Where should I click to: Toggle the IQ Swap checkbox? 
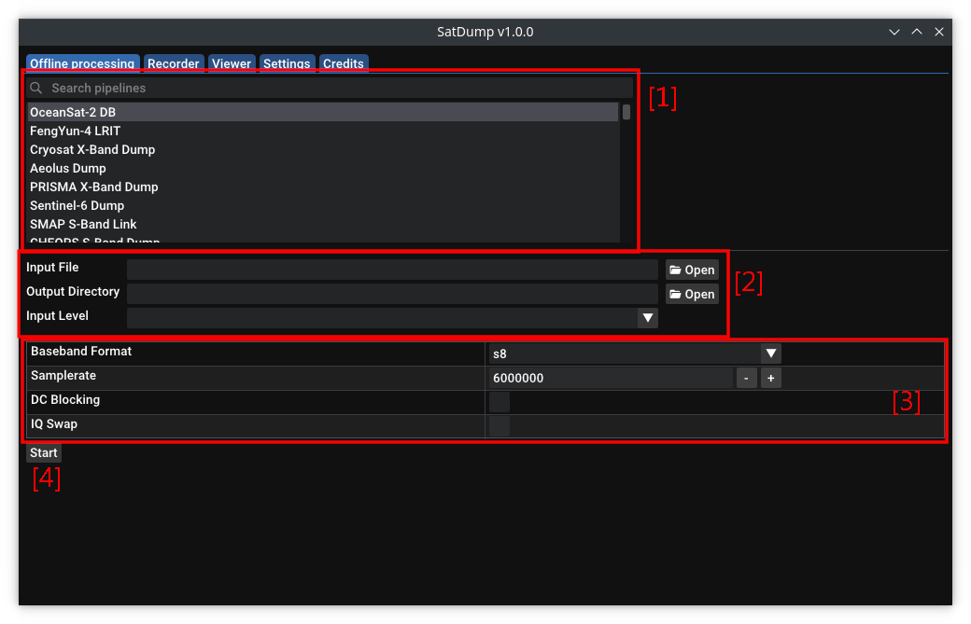(x=500, y=426)
